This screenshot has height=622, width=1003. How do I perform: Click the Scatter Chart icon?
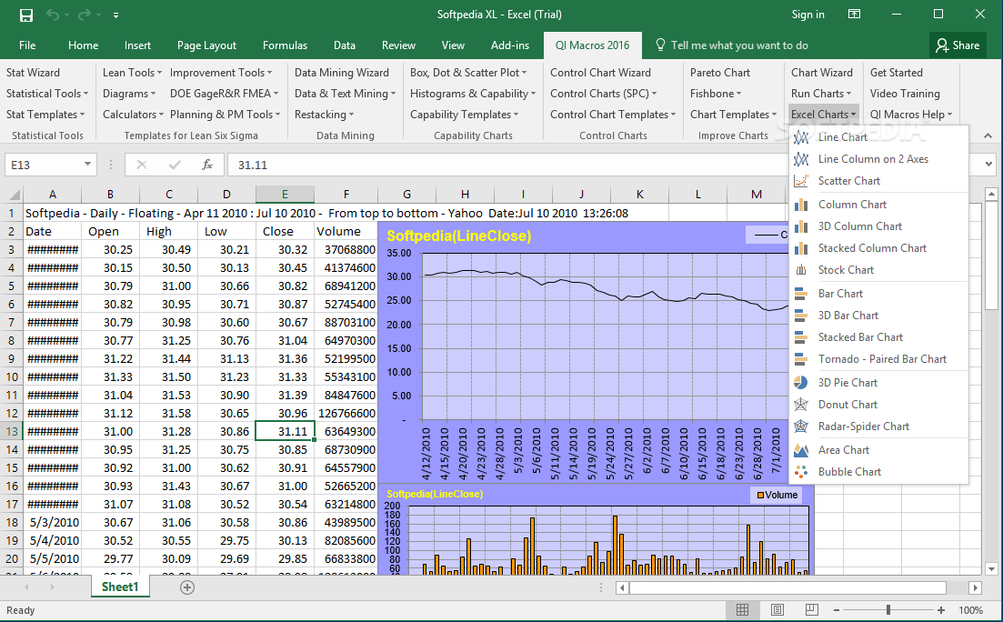pyautogui.click(x=801, y=181)
